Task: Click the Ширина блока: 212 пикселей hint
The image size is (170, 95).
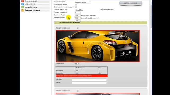Action: [90, 18]
